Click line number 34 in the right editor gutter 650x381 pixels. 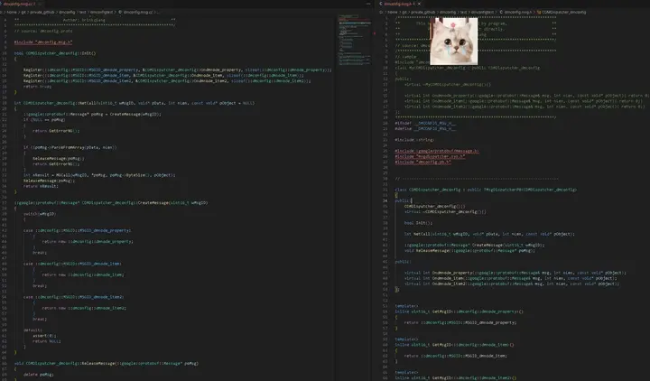point(385,200)
